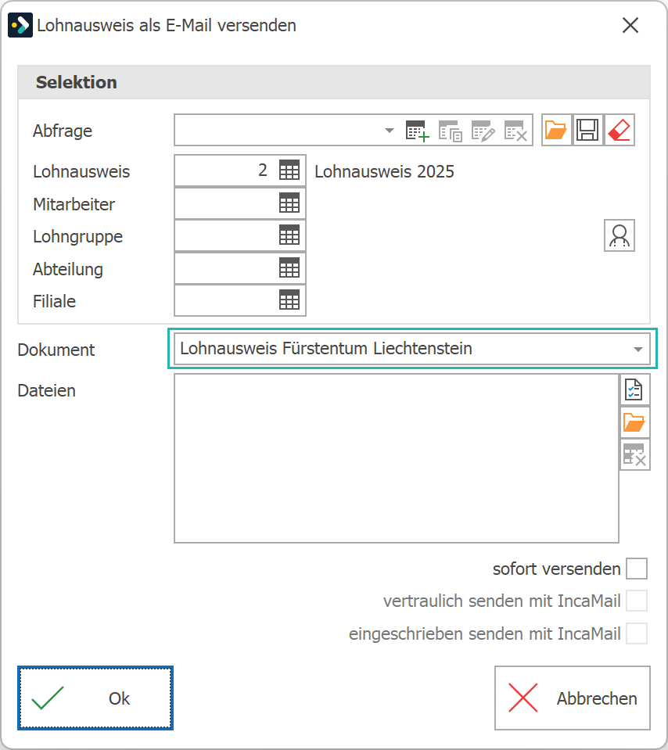
Task: Add a file via the orange folder icon beside Dateien
Action: coord(634,422)
